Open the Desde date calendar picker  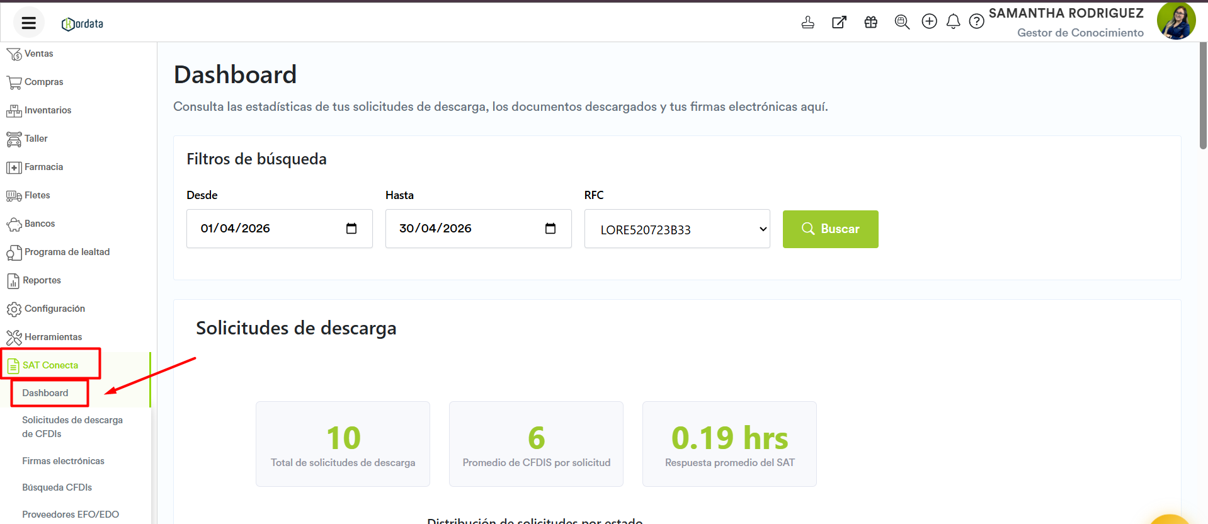[351, 229]
